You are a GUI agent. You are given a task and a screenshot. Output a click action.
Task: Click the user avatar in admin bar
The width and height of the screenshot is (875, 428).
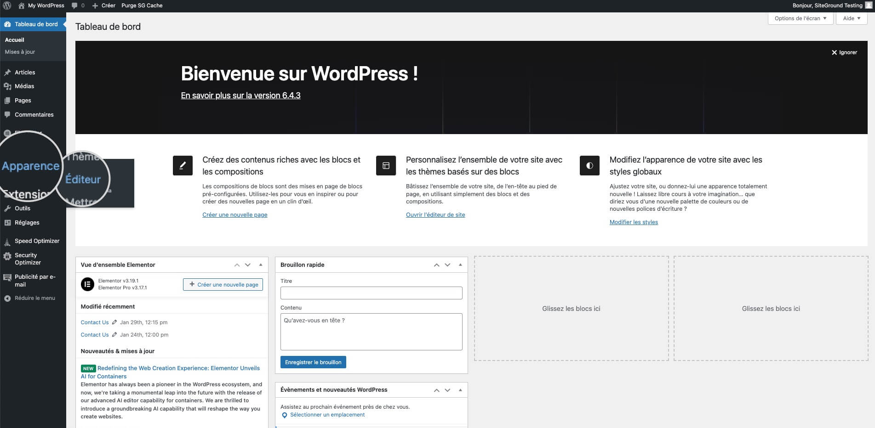(869, 6)
